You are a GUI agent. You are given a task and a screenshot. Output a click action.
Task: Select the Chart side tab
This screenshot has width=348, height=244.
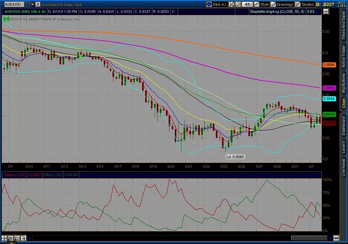344,103
